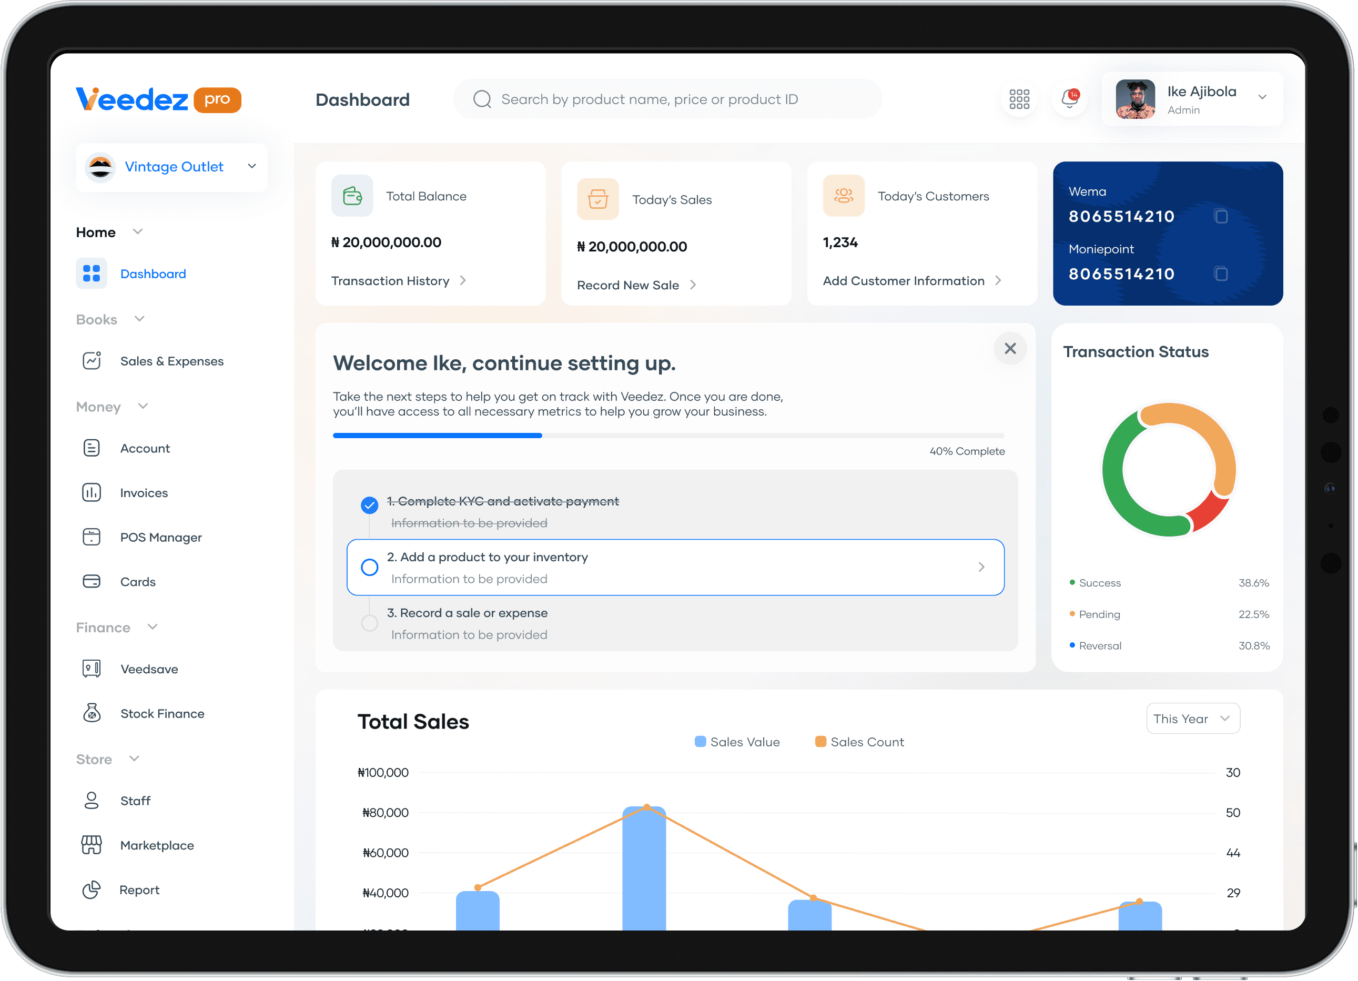Screen dimensions: 1358x981
Task: Click the Stock Finance money bag icon
Action: (x=92, y=713)
